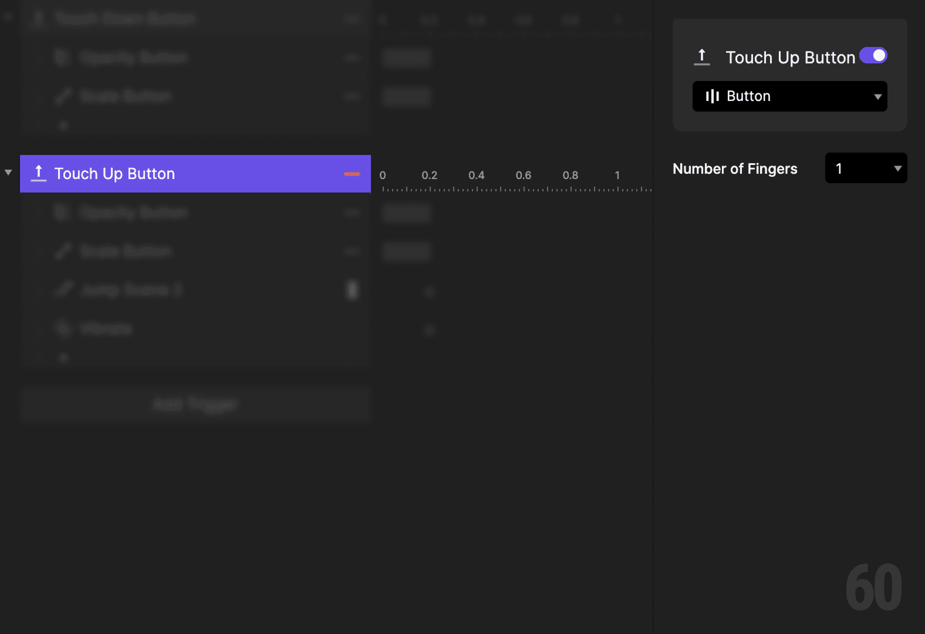Screen dimensions: 925x634
Task: Click the Add Trigger button
Action: [x=195, y=404]
